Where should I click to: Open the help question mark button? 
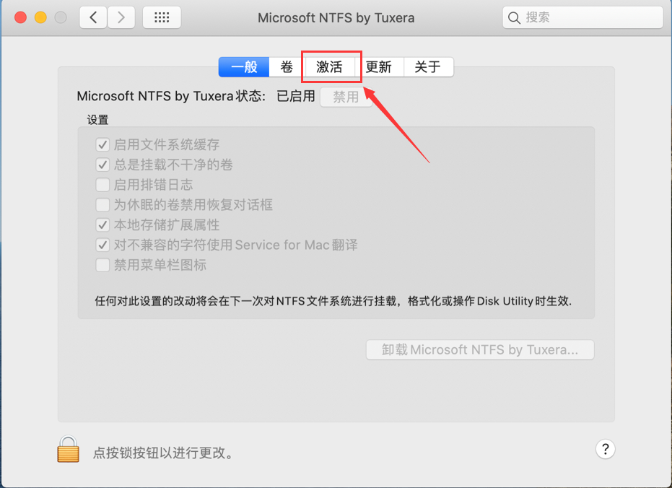[x=605, y=449]
